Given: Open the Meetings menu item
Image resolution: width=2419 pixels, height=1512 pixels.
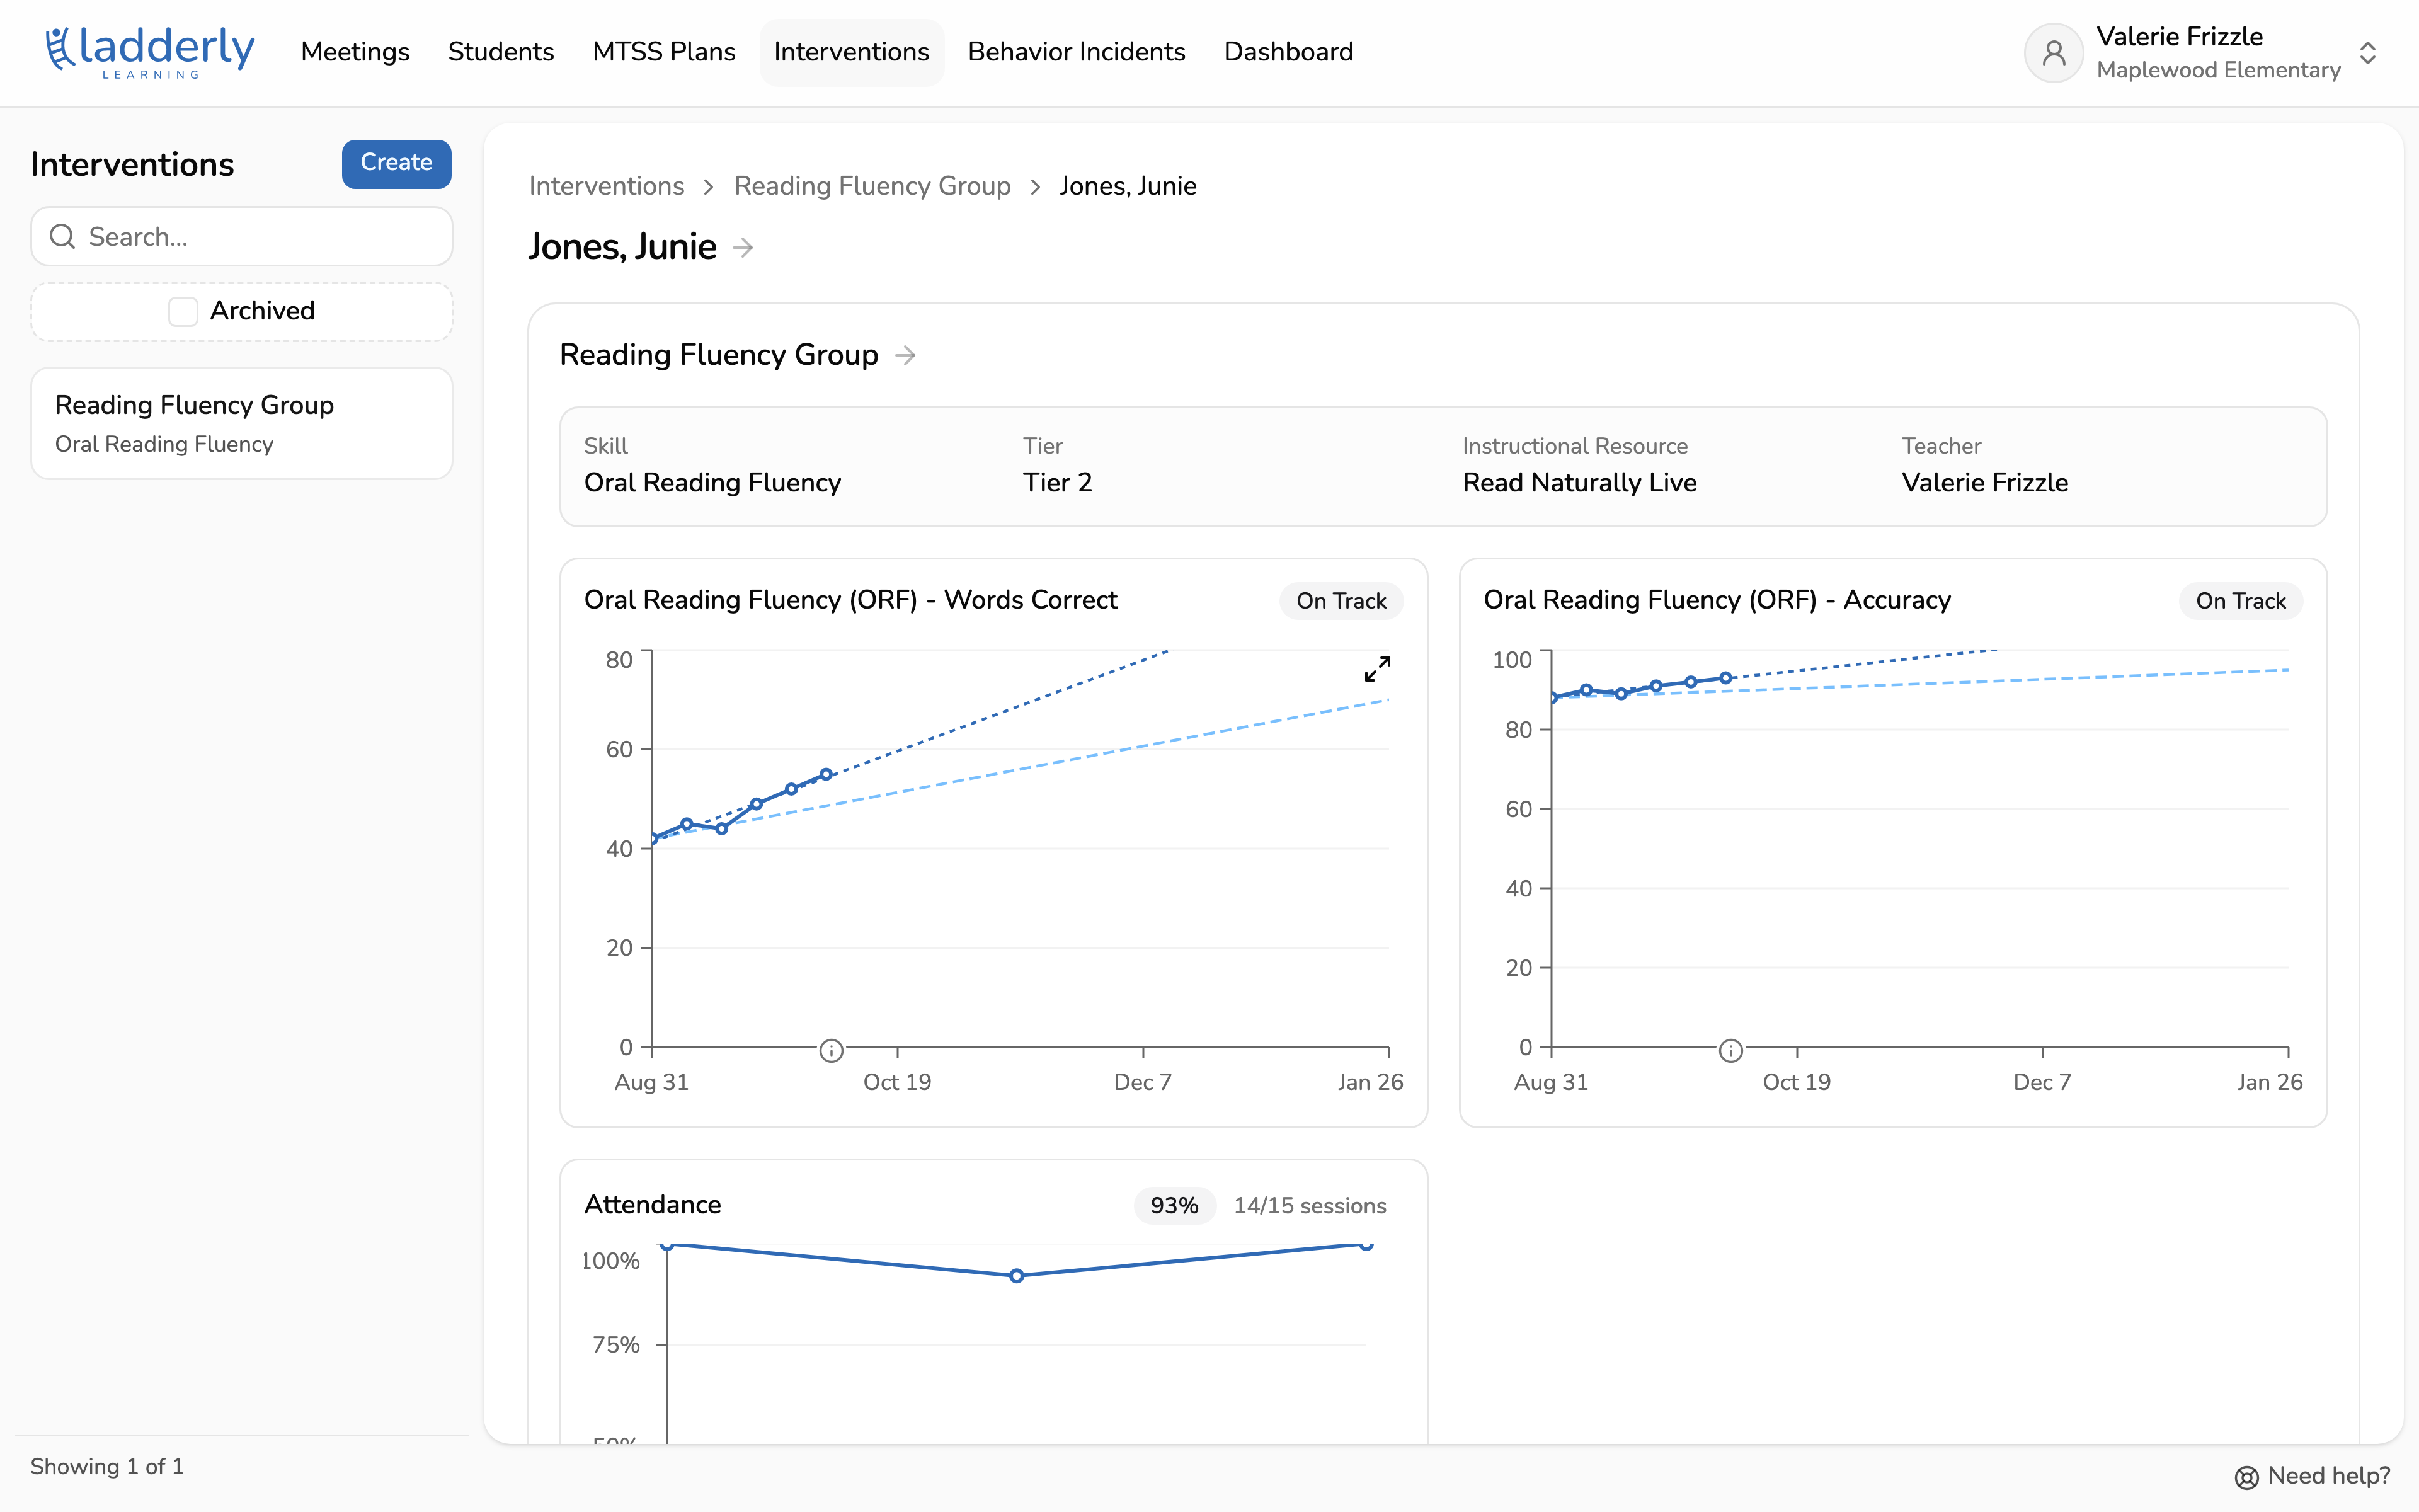Looking at the screenshot, I should [x=355, y=52].
